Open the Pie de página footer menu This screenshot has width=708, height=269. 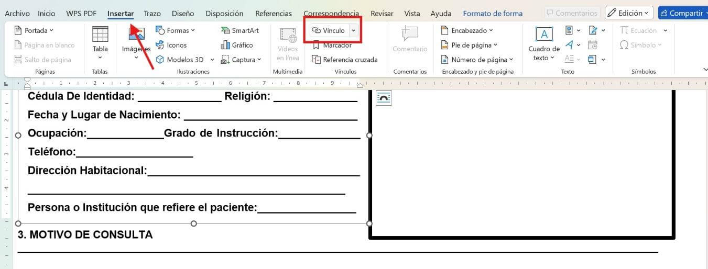pos(469,45)
